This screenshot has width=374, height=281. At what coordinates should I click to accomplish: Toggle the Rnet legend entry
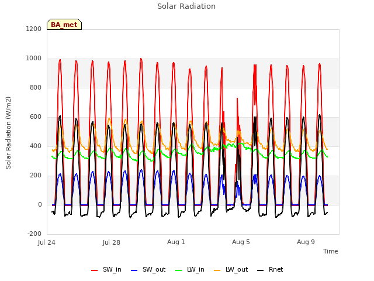tap(270, 269)
